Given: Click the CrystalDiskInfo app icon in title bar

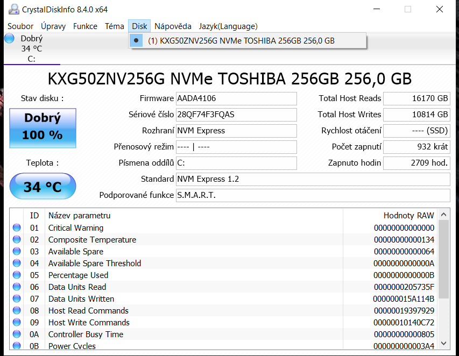Looking at the screenshot, I should (x=14, y=9).
